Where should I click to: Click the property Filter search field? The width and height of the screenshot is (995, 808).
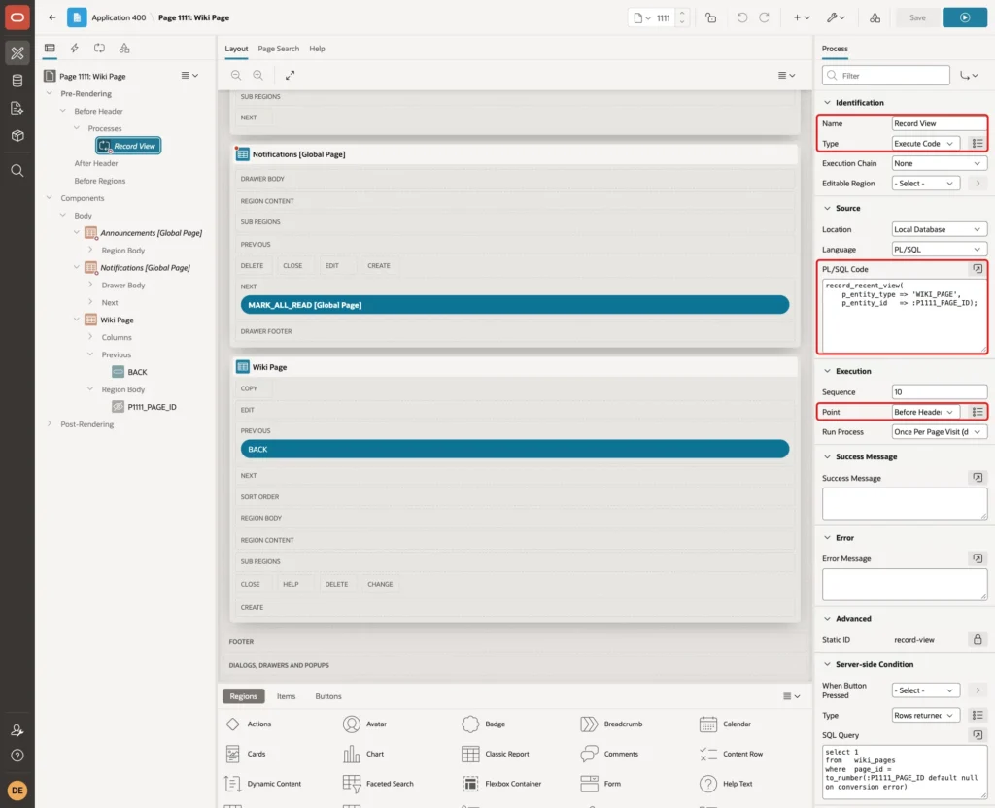(x=886, y=76)
